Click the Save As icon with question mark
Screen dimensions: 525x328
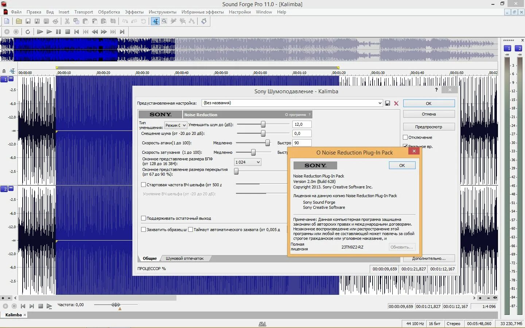point(37,21)
